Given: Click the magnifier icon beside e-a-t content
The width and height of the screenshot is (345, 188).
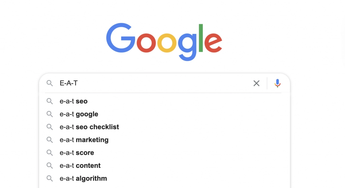Looking at the screenshot, I should coord(50,165).
